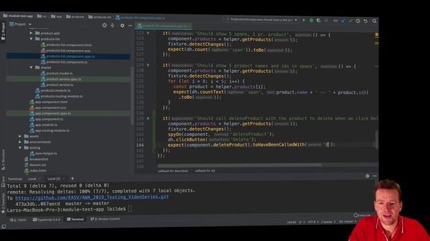This screenshot has height=241, width=430.
Task: Run the selected test configuration
Action: pos(304,20)
